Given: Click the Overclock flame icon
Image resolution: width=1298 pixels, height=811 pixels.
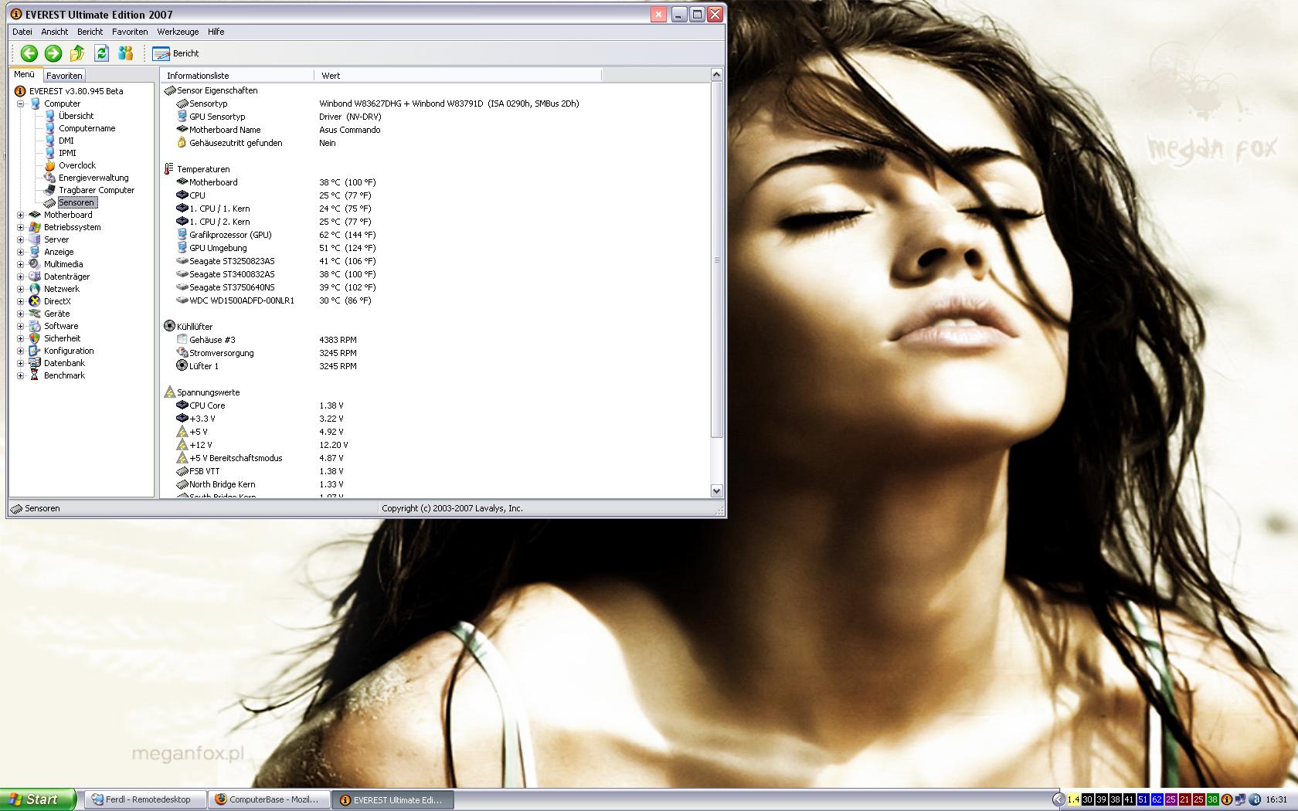Looking at the screenshot, I should coord(50,165).
